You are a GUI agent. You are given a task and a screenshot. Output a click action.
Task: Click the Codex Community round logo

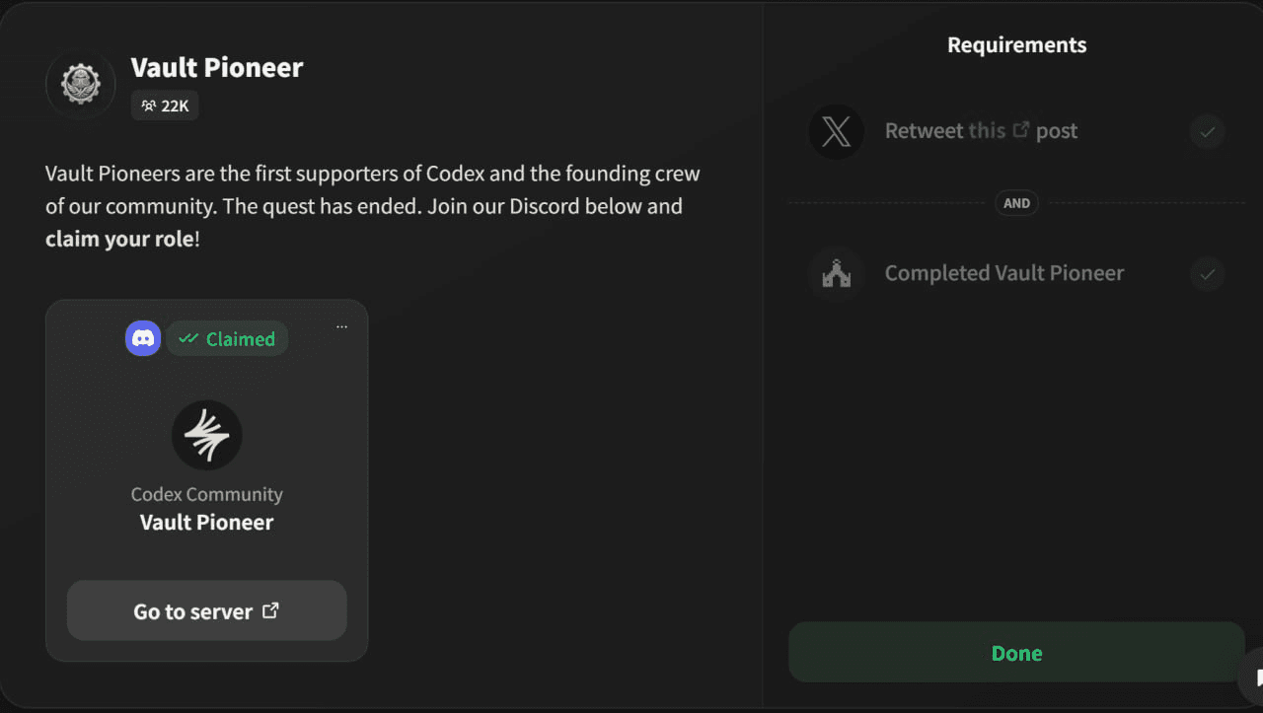(206, 435)
